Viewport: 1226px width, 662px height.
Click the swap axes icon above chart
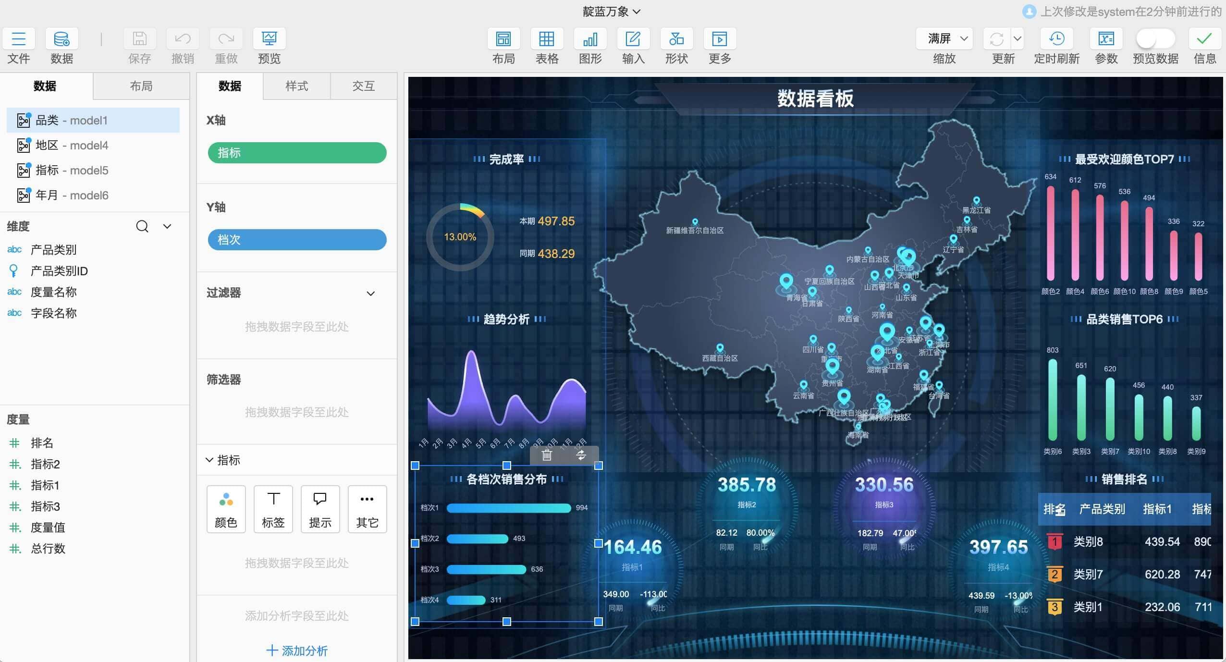(x=581, y=455)
